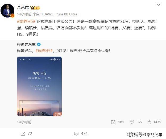Image resolution: width=166 pixels, height=139 pixels.
Task: Open the #尚界H5# hashtag in main post
Action: pyautogui.click(x=26, y=22)
